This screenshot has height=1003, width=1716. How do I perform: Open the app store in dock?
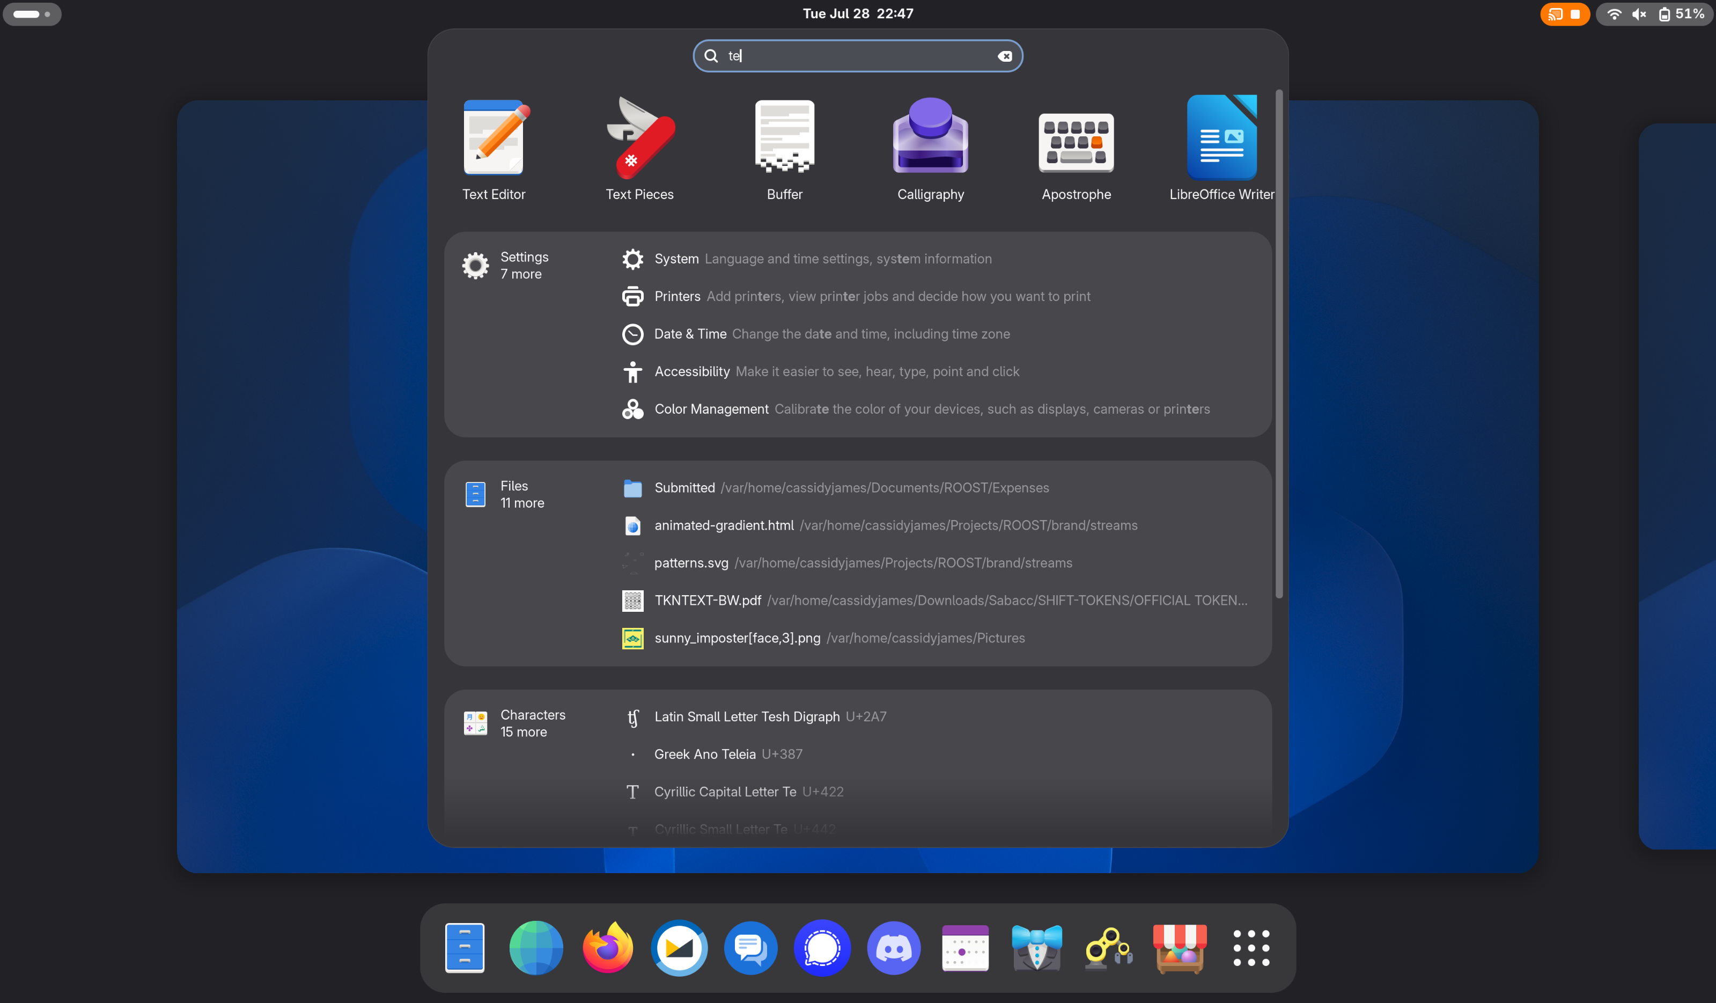pyautogui.click(x=1180, y=948)
